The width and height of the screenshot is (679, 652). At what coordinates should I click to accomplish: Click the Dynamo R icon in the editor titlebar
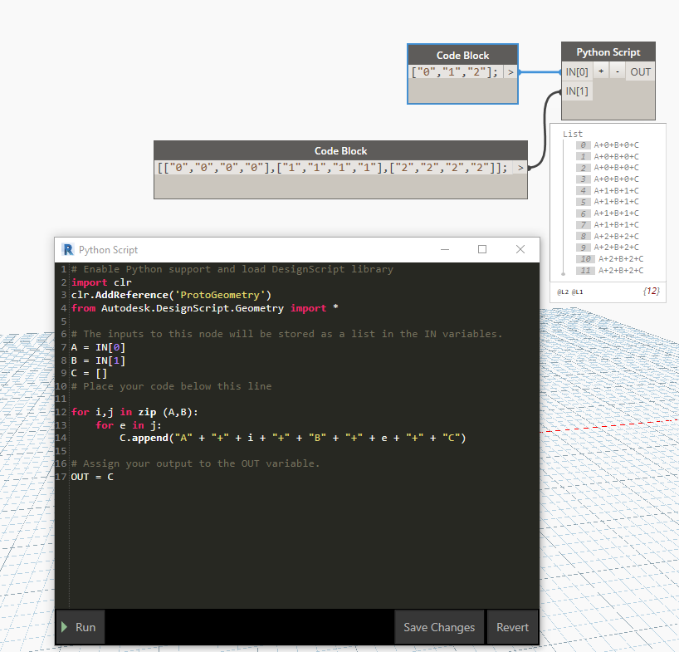click(x=66, y=249)
